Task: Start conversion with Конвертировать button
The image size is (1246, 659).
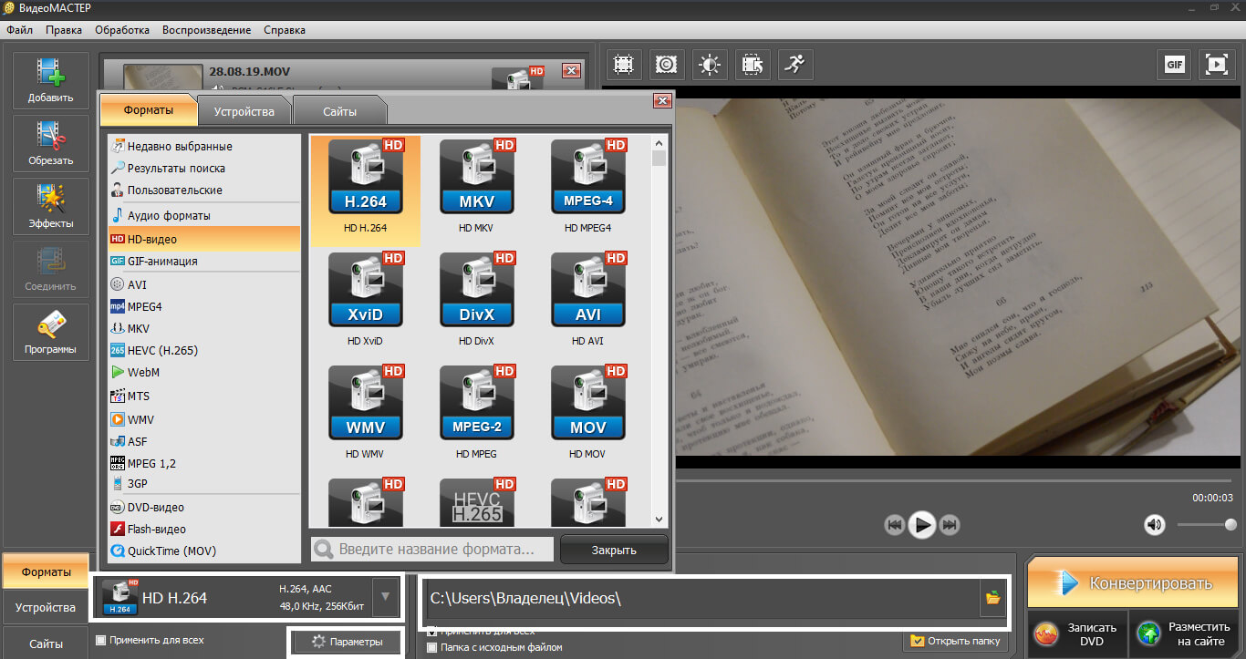Action: pyautogui.click(x=1133, y=583)
